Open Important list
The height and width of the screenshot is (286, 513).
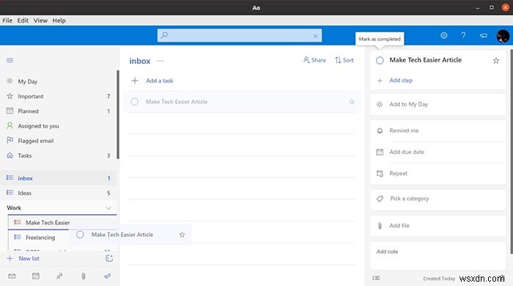click(59, 96)
